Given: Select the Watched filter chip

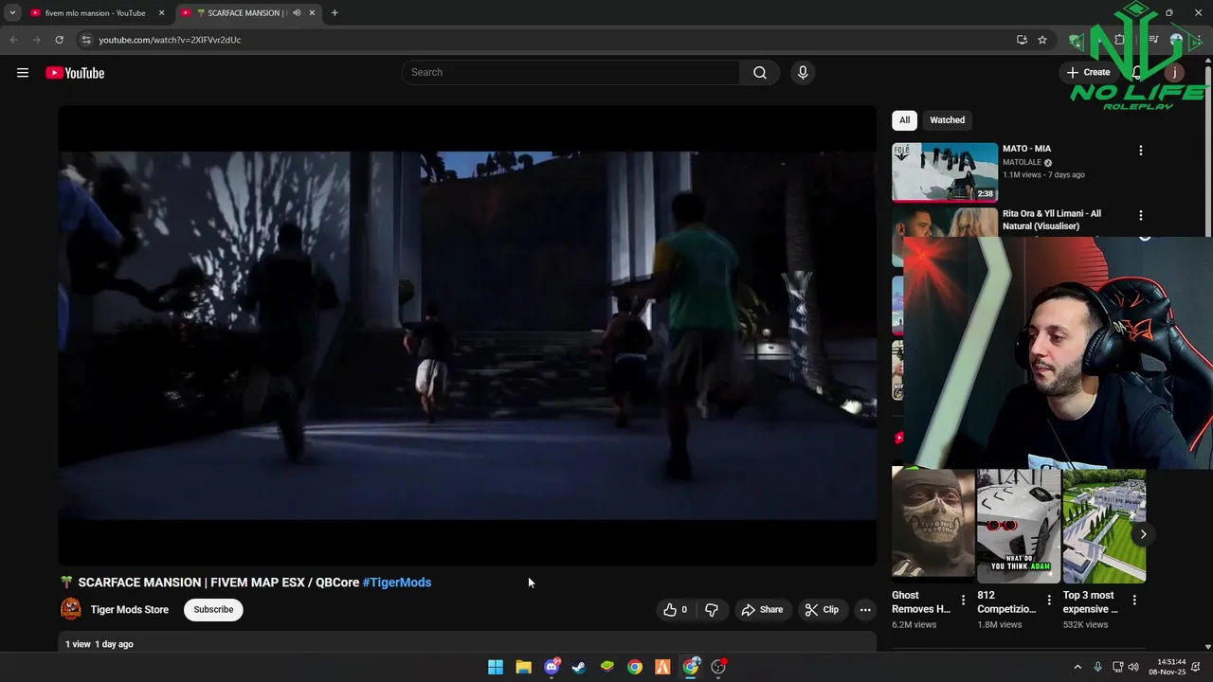Looking at the screenshot, I should coord(947,120).
